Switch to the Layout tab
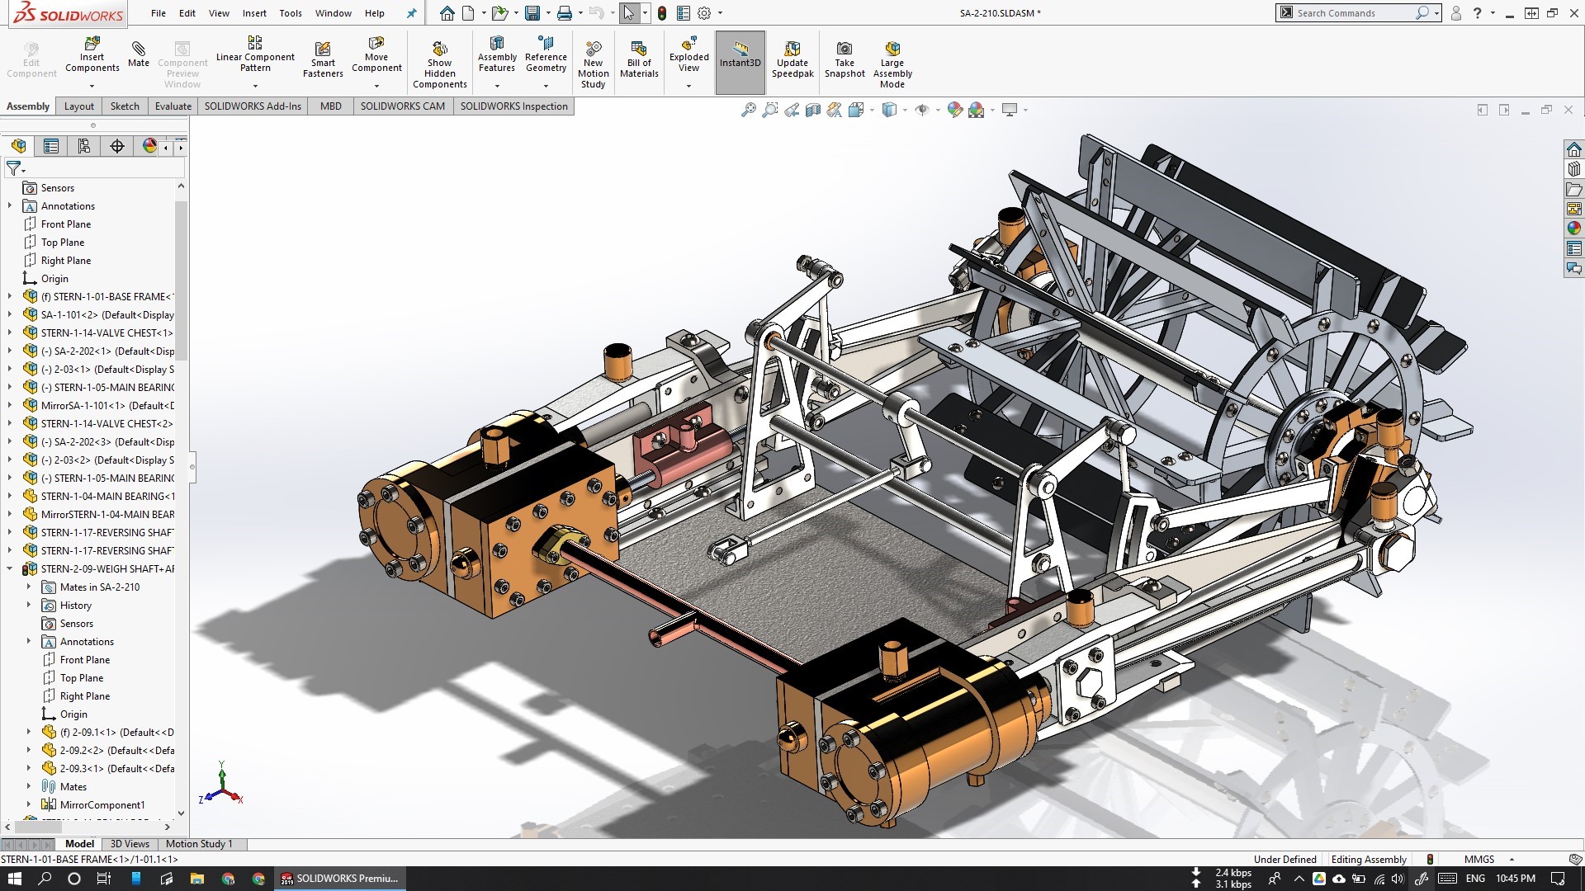The width and height of the screenshot is (1585, 891). point(78,106)
